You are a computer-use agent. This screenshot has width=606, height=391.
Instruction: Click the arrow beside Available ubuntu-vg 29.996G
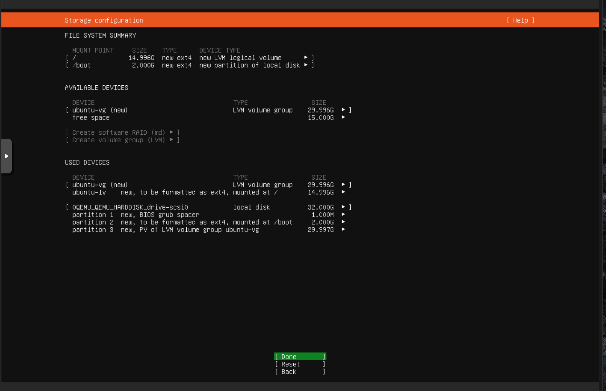pos(343,110)
